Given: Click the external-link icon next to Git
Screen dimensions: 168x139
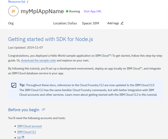Looking at the screenshot, I should [x=23, y=137].
